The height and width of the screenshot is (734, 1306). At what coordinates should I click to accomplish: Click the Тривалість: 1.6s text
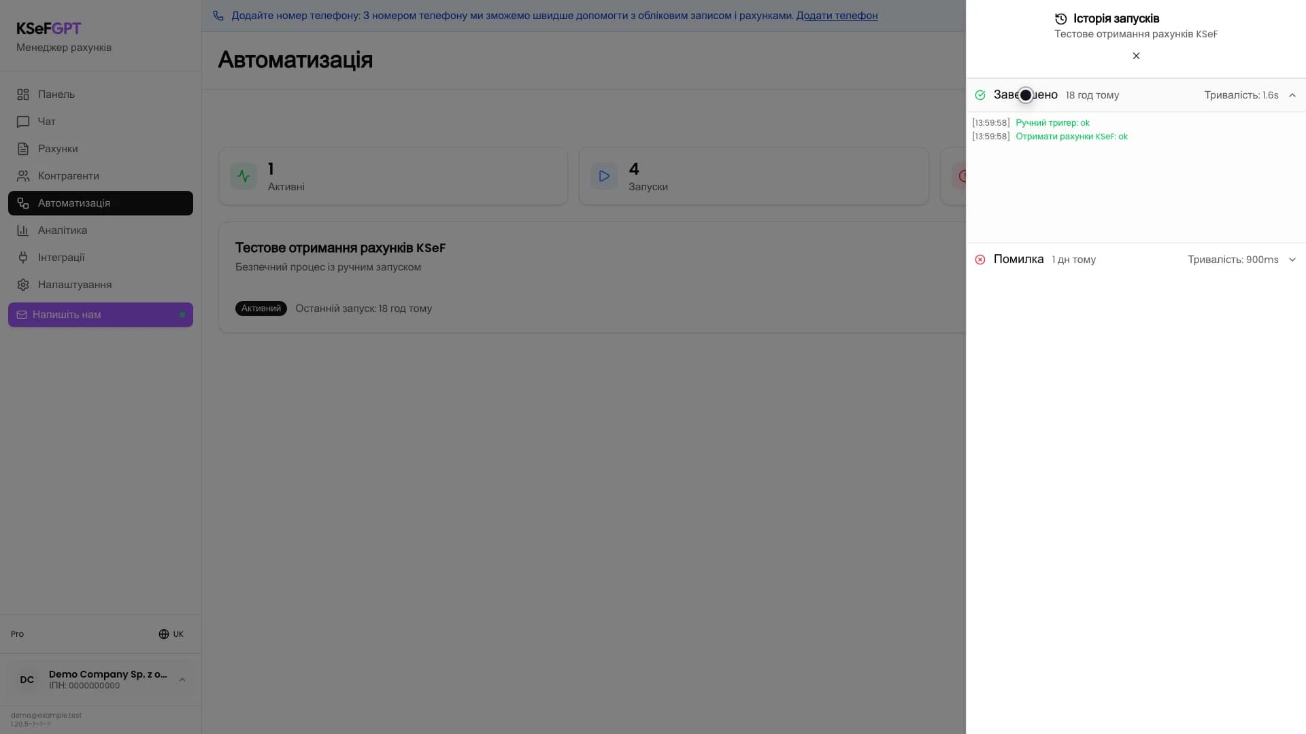click(1241, 95)
